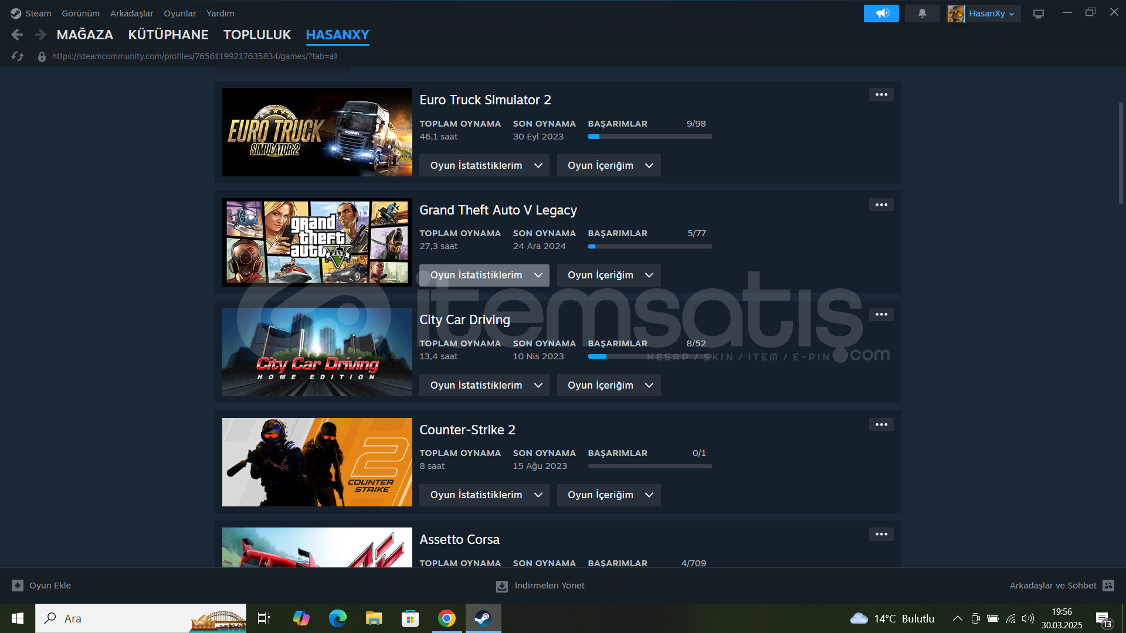Click İndirmeleri Yönet text
1126x633 pixels.
coord(550,586)
